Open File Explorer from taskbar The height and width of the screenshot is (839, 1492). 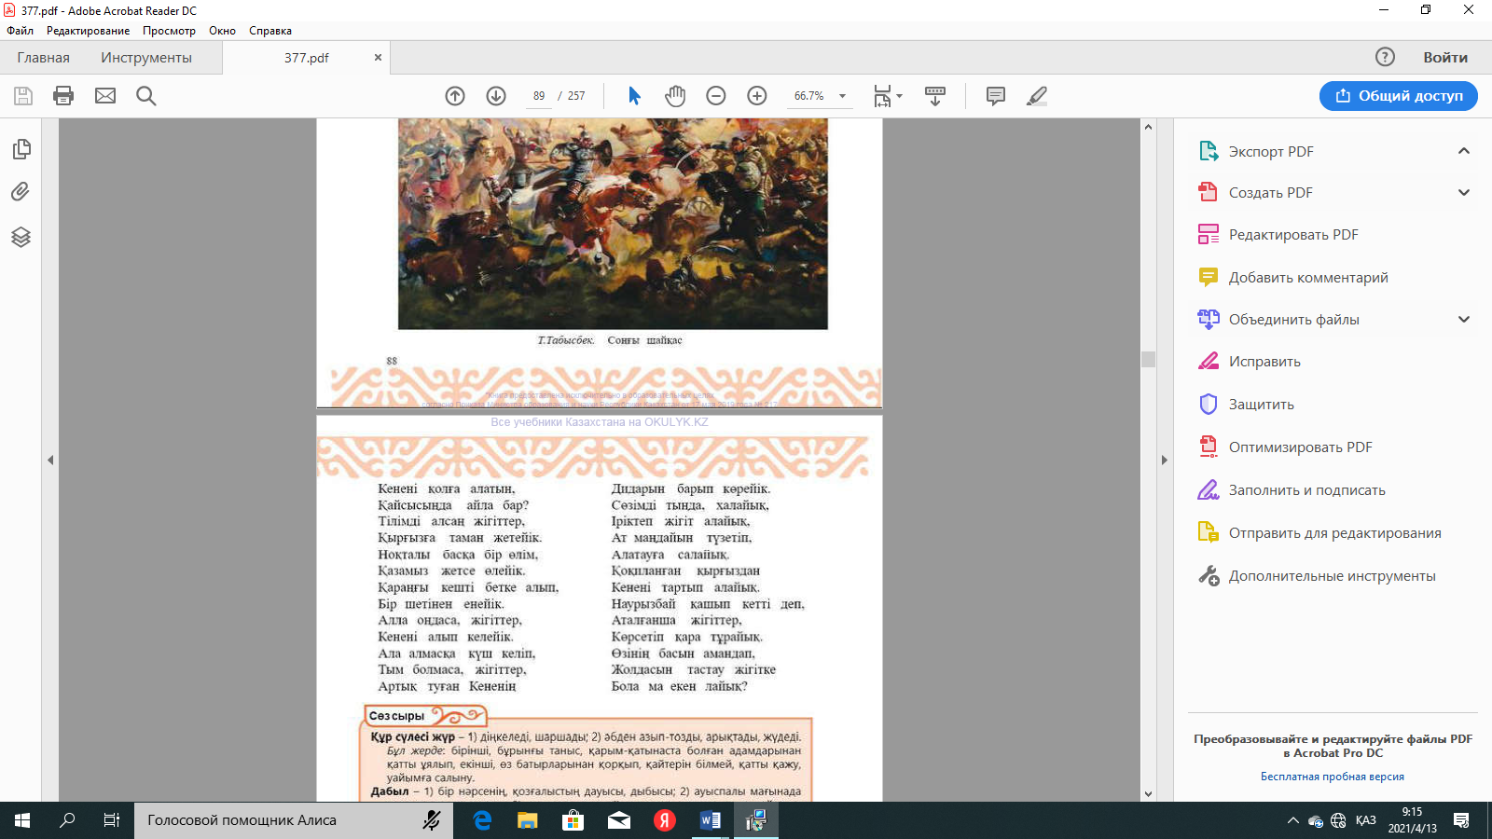click(x=528, y=820)
